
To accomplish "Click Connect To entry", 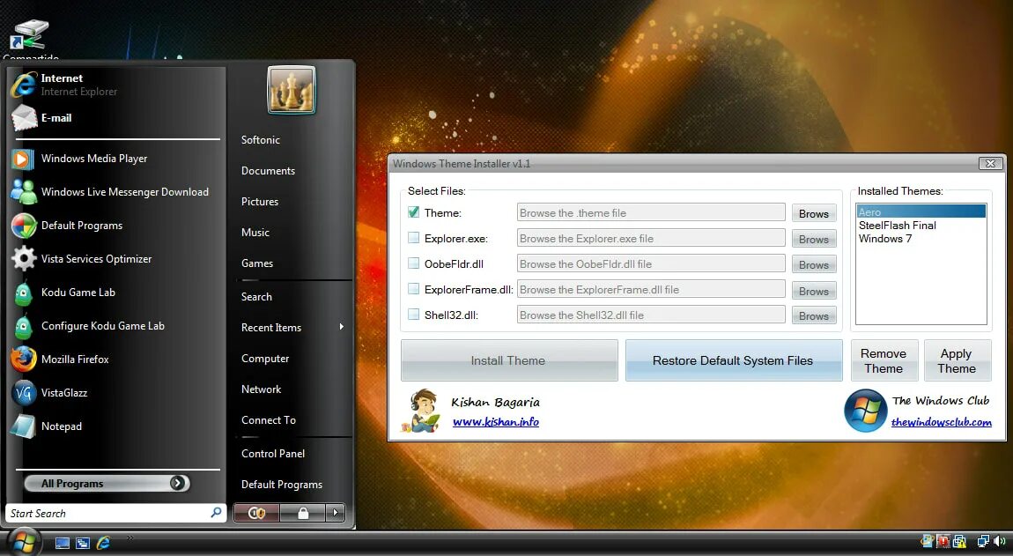I will tap(269, 420).
